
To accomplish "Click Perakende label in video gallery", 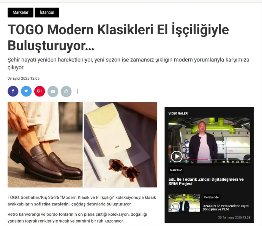I will point(211,197).
